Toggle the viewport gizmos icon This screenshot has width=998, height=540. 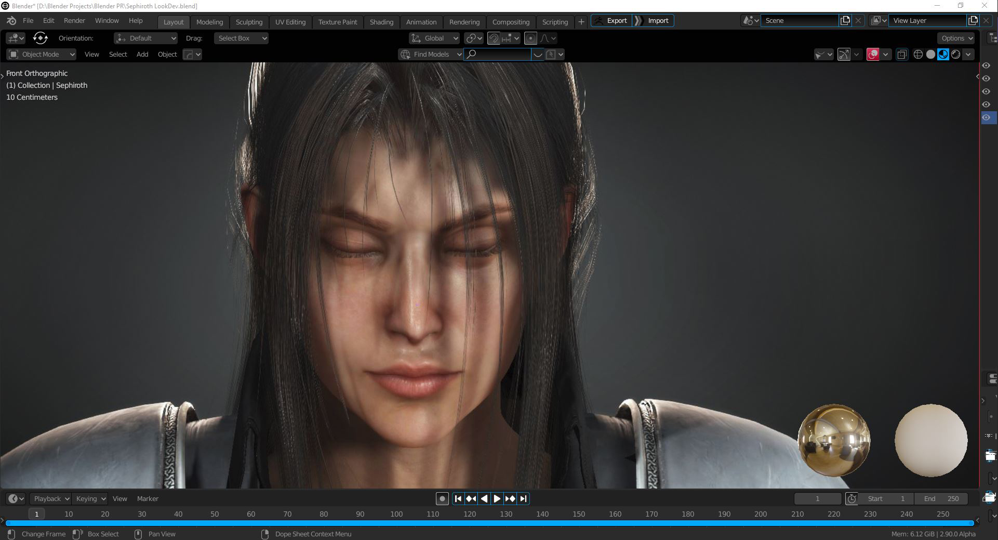click(x=844, y=54)
